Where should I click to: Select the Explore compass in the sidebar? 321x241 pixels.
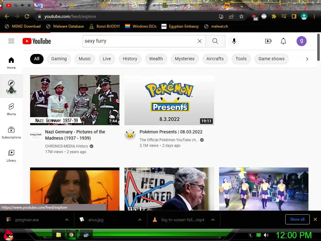11,86
